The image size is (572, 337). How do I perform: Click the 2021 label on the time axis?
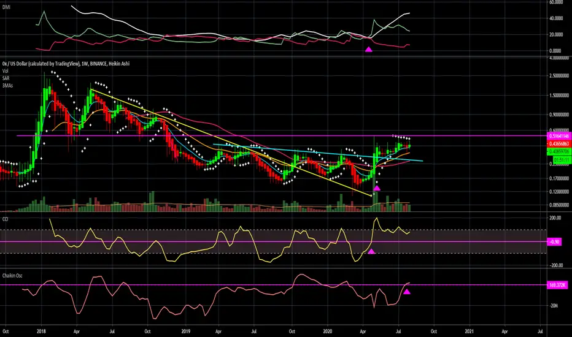(x=469, y=331)
